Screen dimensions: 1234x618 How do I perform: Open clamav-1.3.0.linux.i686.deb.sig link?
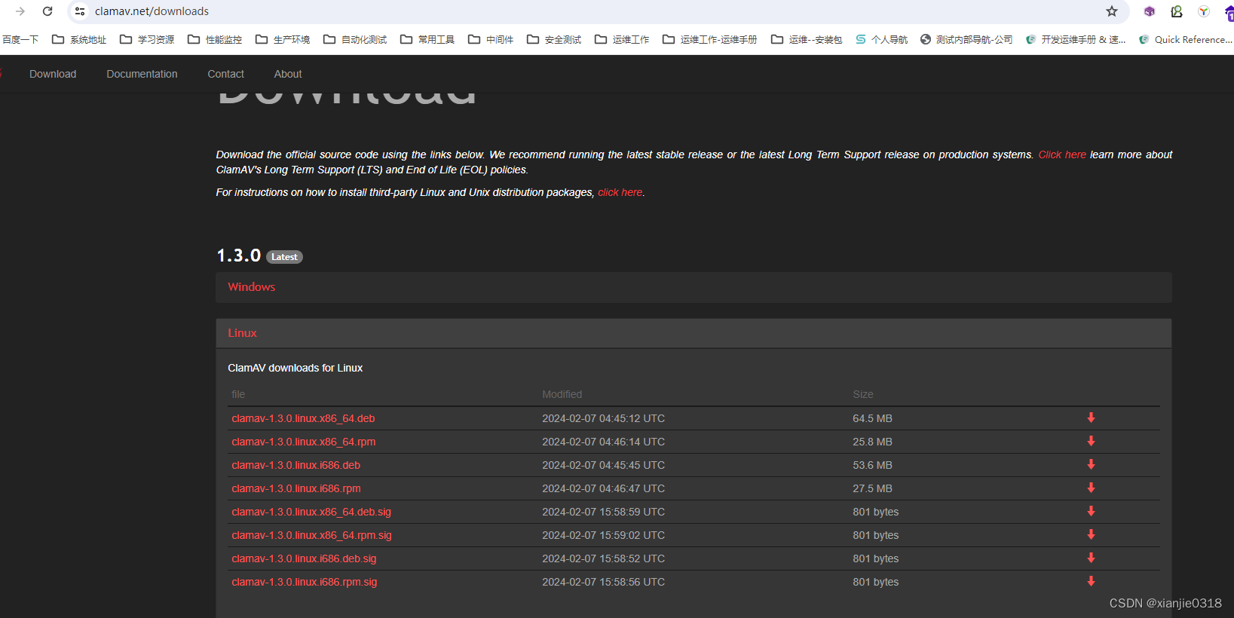coord(304,558)
